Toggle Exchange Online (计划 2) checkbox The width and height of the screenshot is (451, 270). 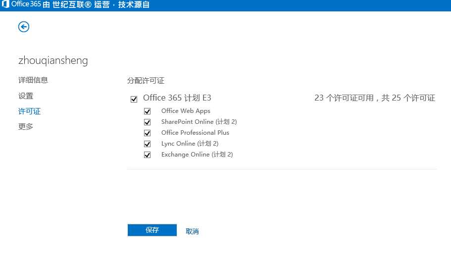pyautogui.click(x=147, y=155)
